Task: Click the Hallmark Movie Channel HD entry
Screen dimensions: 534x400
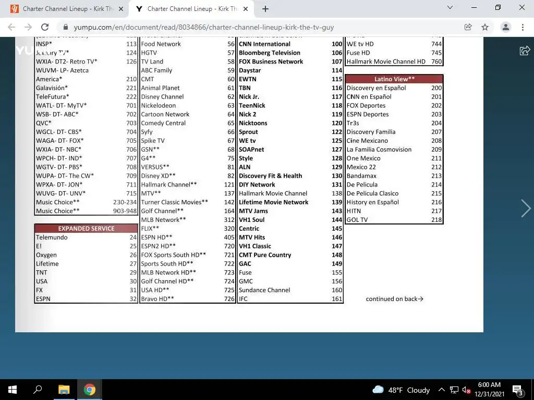Action: 394,61
